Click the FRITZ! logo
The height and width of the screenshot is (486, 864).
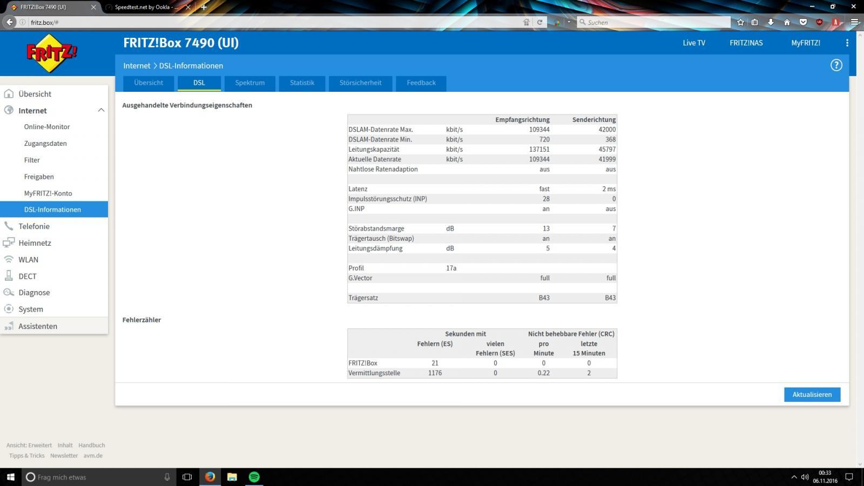(52, 53)
